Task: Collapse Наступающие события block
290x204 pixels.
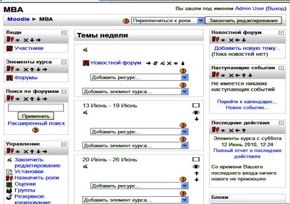Action: click(x=281, y=68)
